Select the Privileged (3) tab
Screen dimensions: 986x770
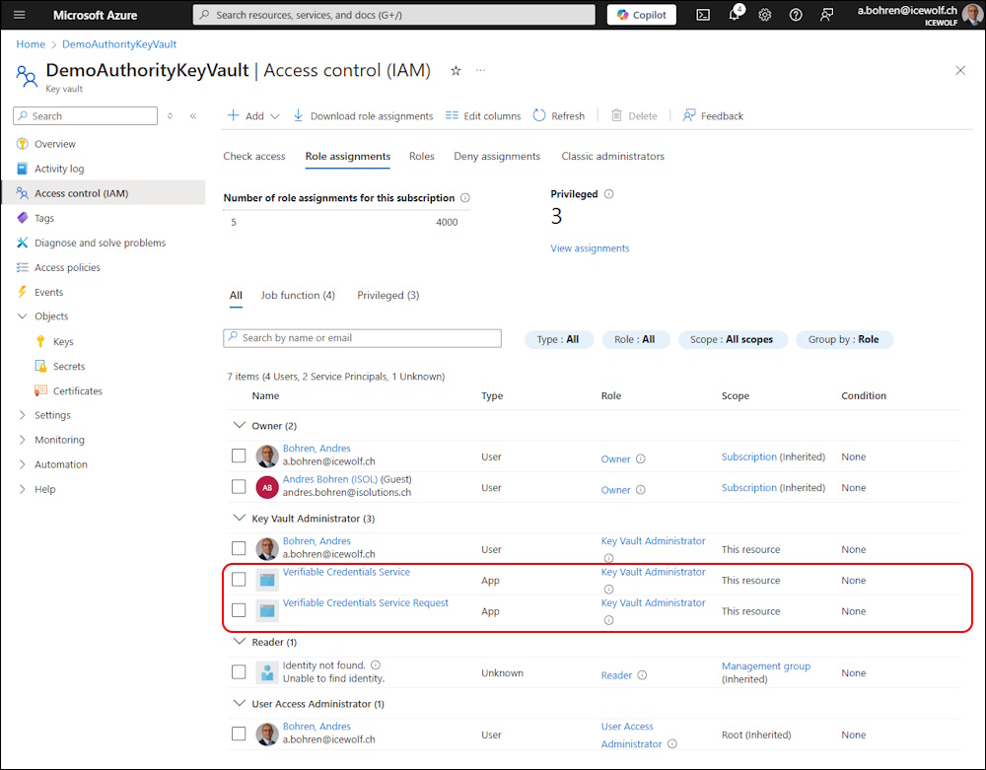click(387, 295)
